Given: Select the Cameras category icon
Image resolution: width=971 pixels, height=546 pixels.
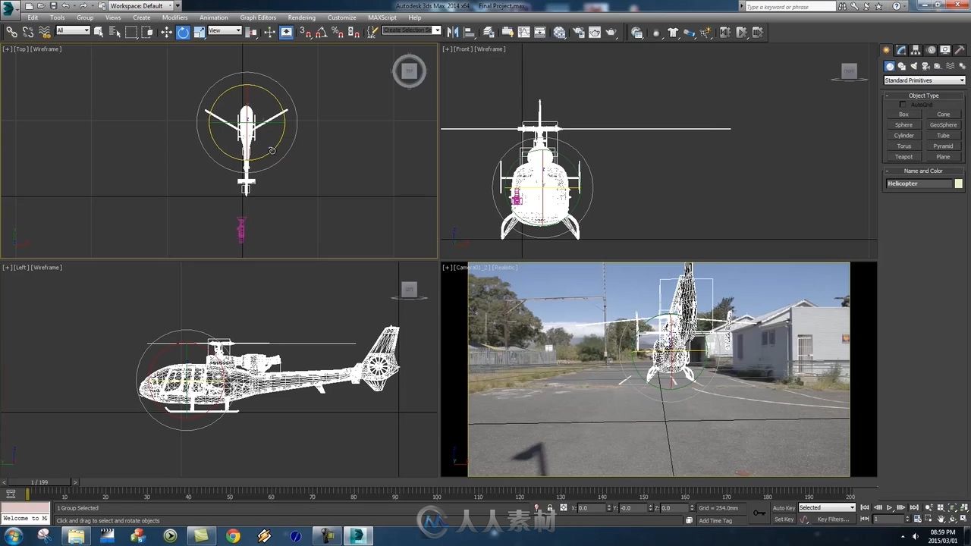Looking at the screenshot, I should (926, 66).
